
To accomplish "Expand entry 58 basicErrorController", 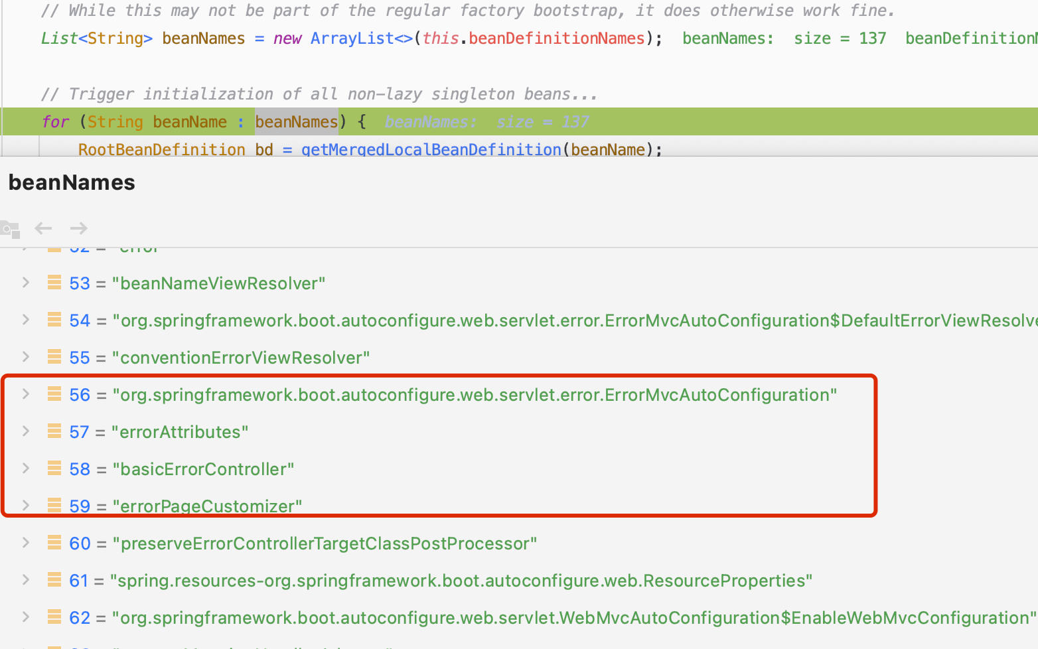I will point(26,469).
